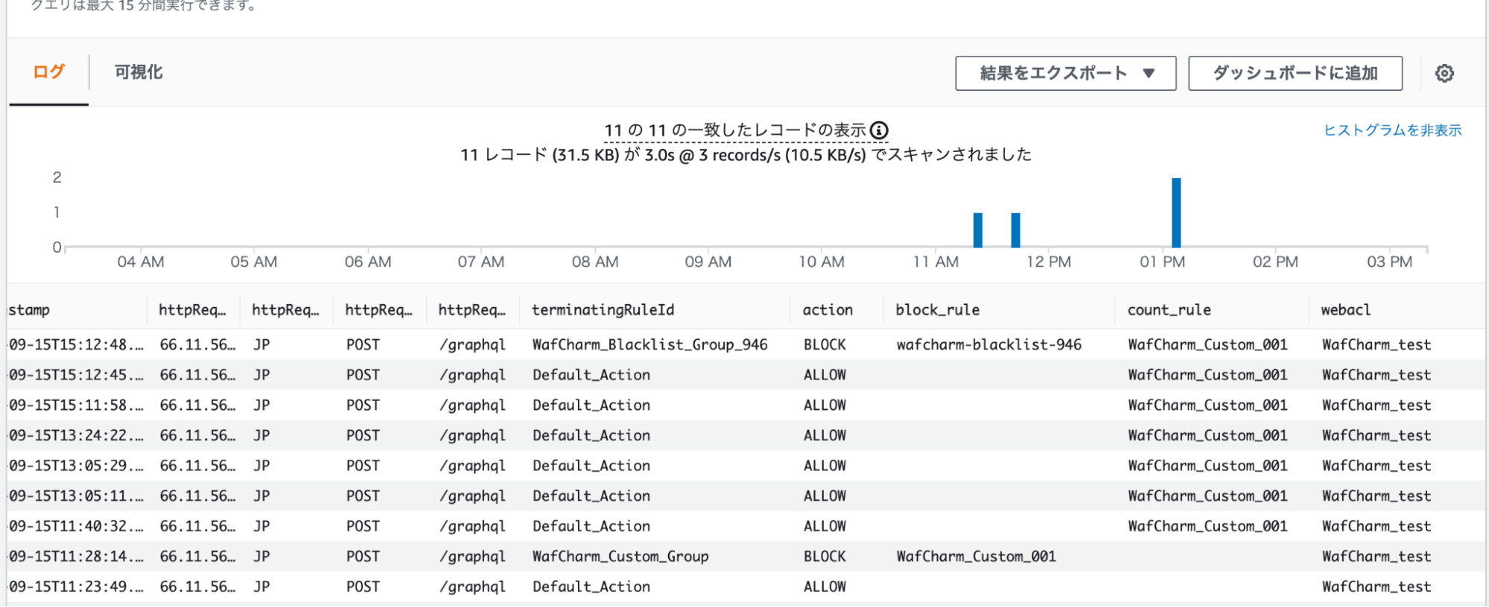Click the first histogram bar after 11 AM
This screenshot has height=607, width=1489.
pos(978,230)
